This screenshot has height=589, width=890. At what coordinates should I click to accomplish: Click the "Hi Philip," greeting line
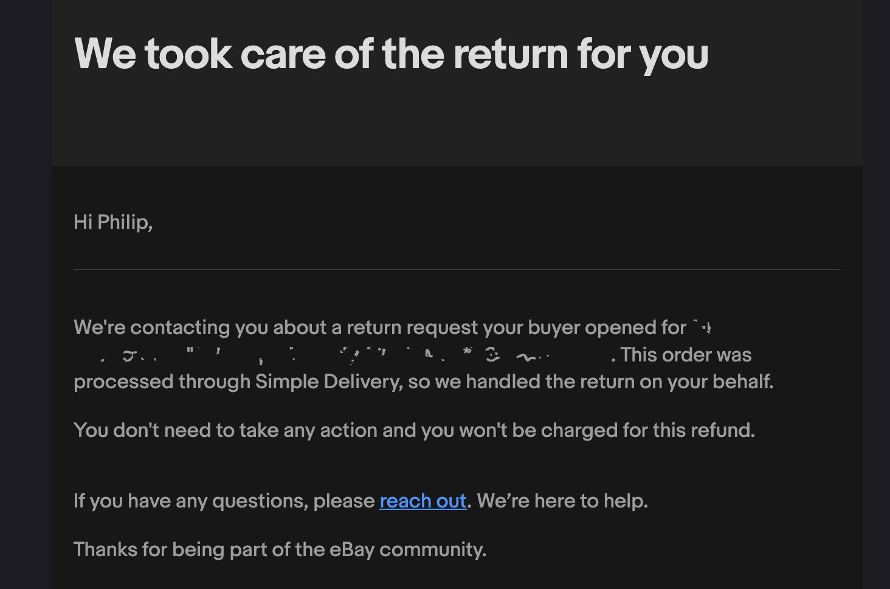113,222
